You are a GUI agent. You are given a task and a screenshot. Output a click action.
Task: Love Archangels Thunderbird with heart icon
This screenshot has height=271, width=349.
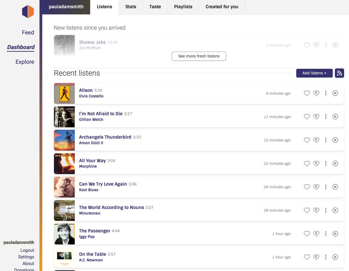[307, 140]
